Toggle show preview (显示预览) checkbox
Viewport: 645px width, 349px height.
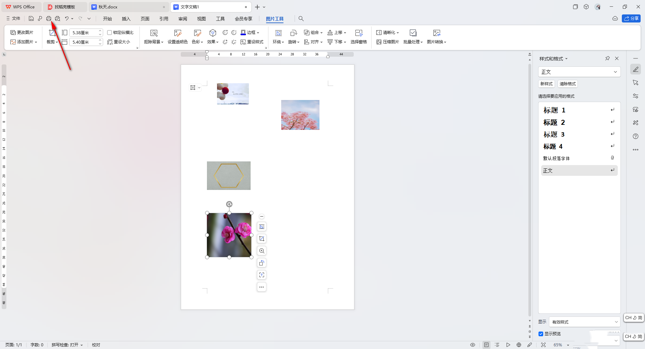(541, 334)
